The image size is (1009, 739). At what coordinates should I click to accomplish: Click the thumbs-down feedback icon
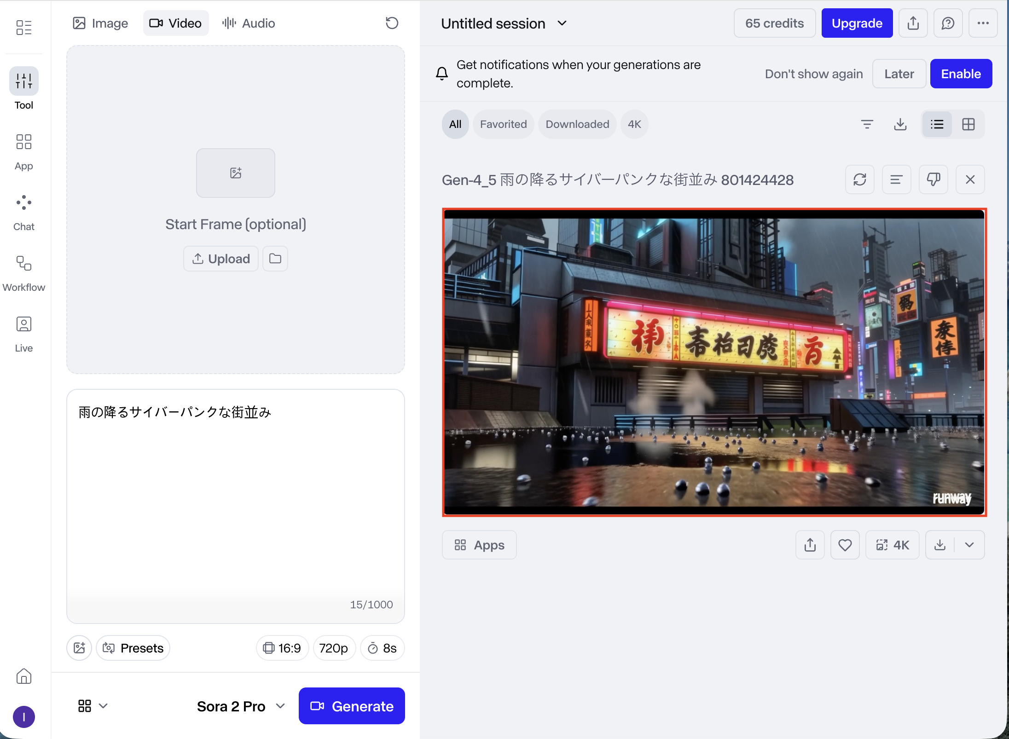click(933, 179)
